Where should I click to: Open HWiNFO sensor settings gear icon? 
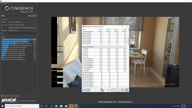122,90
